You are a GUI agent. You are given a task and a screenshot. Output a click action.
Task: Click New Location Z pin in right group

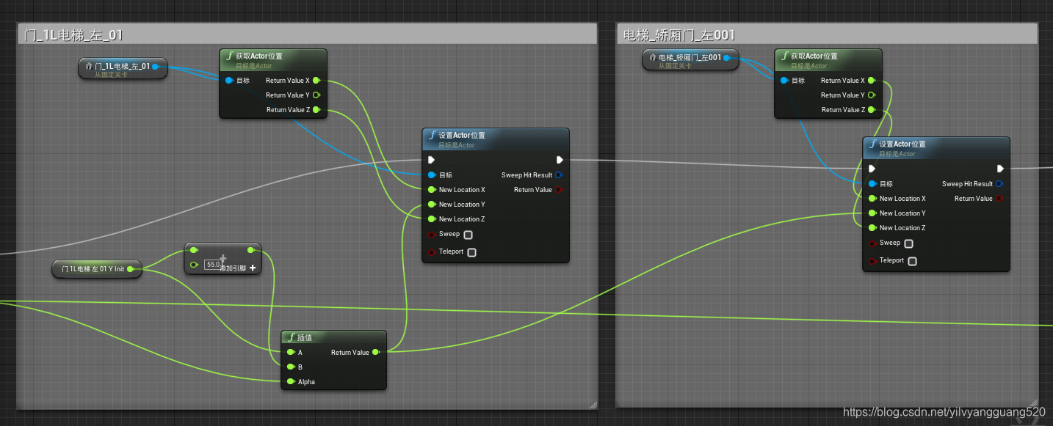(872, 228)
